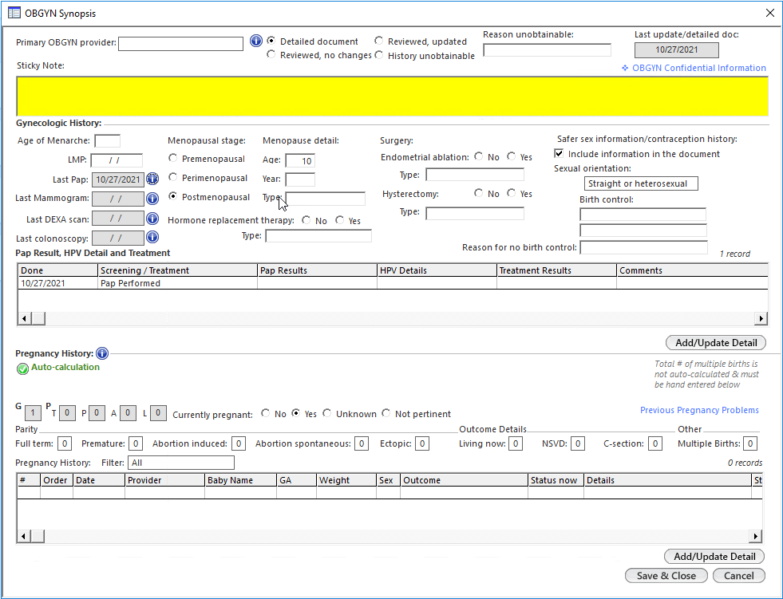Click Add/Update Detail below the Pregnancy History table
This screenshot has width=783, height=599.
tap(714, 556)
